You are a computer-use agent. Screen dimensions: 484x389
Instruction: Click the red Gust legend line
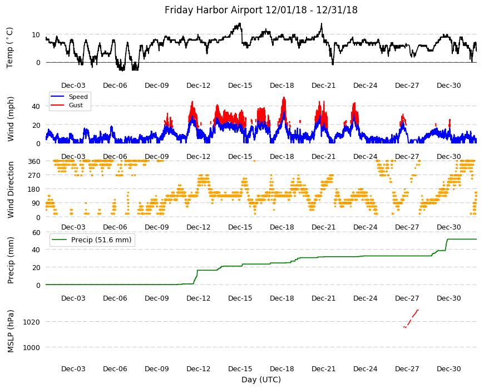coord(57,105)
